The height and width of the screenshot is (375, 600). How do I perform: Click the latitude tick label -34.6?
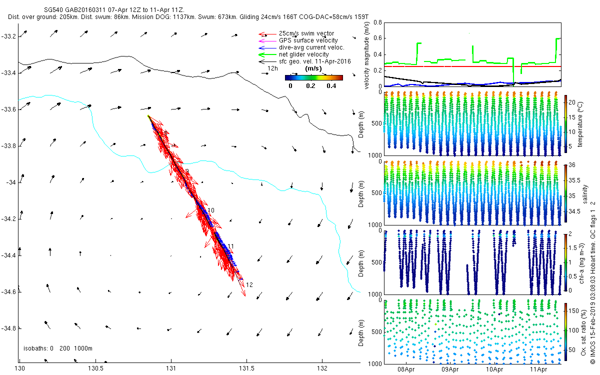pyautogui.click(x=8, y=291)
